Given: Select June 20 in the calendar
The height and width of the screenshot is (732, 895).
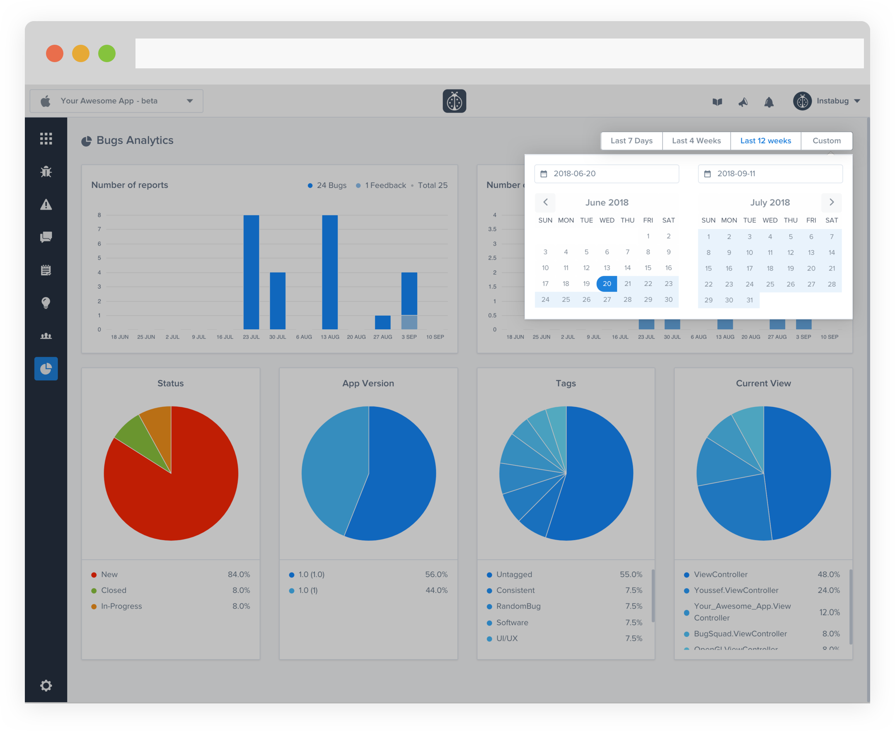Looking at the screenshot, I should pyautogui.click(x=607, y=284).
